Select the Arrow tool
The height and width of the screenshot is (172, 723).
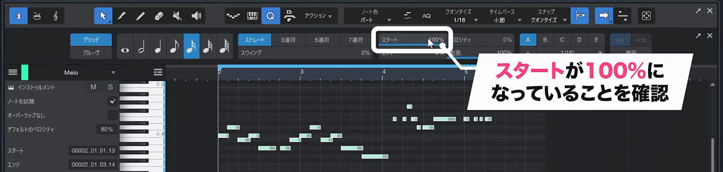(x=103, y=16)
